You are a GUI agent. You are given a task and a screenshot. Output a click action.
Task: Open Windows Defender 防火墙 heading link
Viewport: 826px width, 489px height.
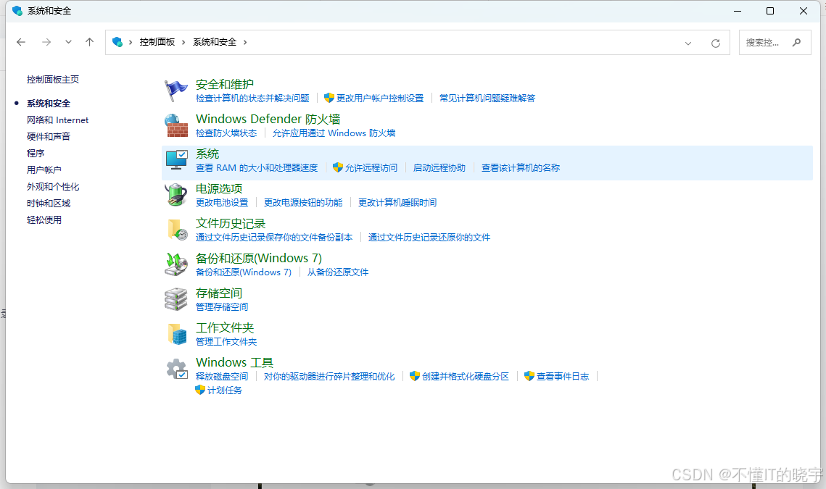pos(268,119)
